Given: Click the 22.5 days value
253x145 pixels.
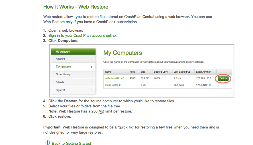Looking at the screenshot, I should [179, 85].
